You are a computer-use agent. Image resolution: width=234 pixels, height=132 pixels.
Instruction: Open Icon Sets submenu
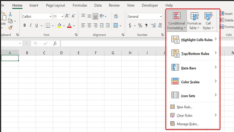pyautogui.click(x=193, y=95)
